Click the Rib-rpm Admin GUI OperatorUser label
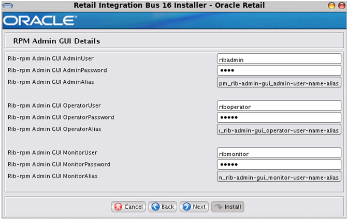Screen dimensions: 348x220 click(x=54, y=106)
